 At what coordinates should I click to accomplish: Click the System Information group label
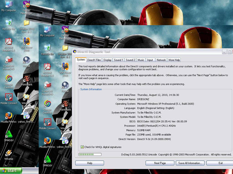[x=91, y=89]
